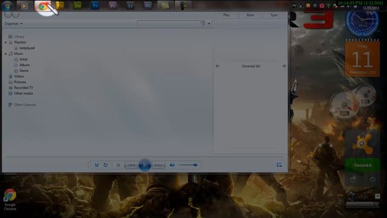Launch Adobe Fireworks from the taskbar
The image size is (387, 218).
click(x=60, y=6)
